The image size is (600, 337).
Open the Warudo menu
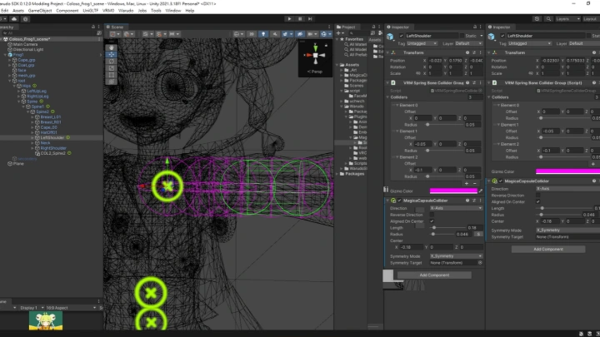126,11
